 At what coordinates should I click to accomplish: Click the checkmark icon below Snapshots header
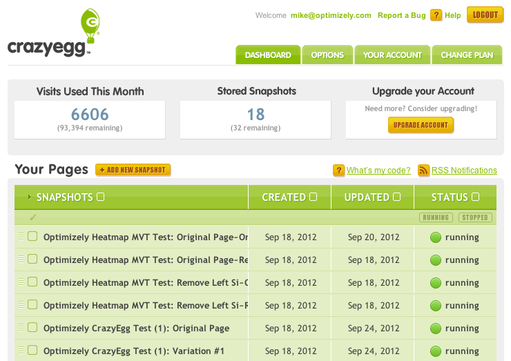pos(32,217)
